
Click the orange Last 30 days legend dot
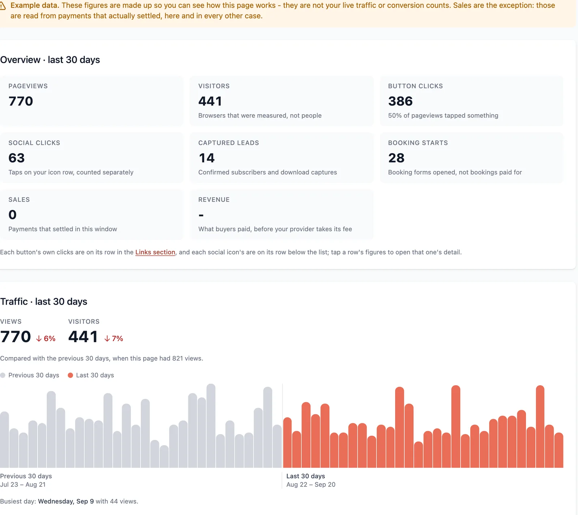coord(70,375)
